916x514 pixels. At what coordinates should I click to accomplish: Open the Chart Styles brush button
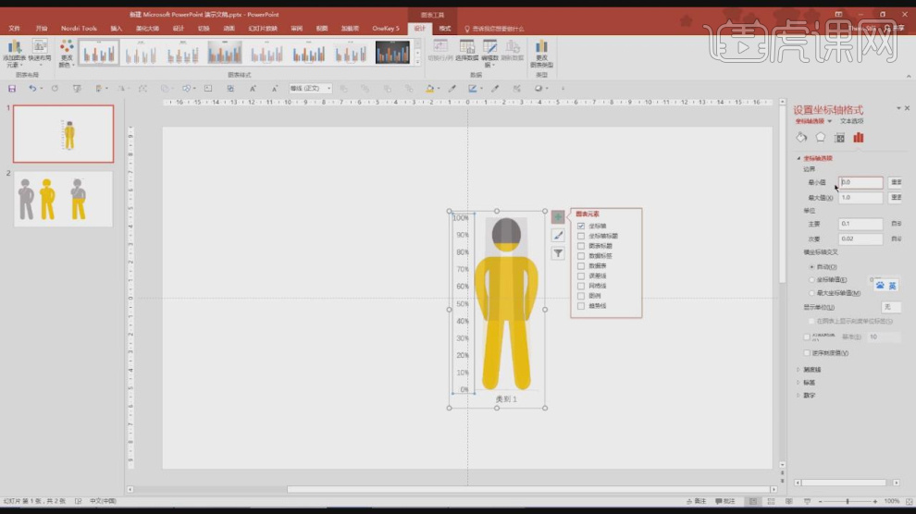[558, 236]
